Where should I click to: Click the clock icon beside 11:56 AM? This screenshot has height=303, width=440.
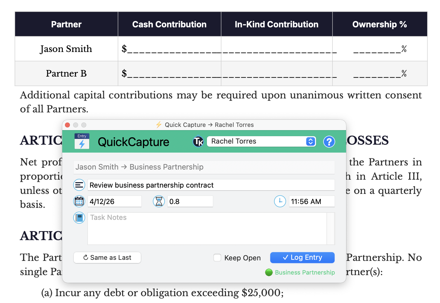(280, 201)
